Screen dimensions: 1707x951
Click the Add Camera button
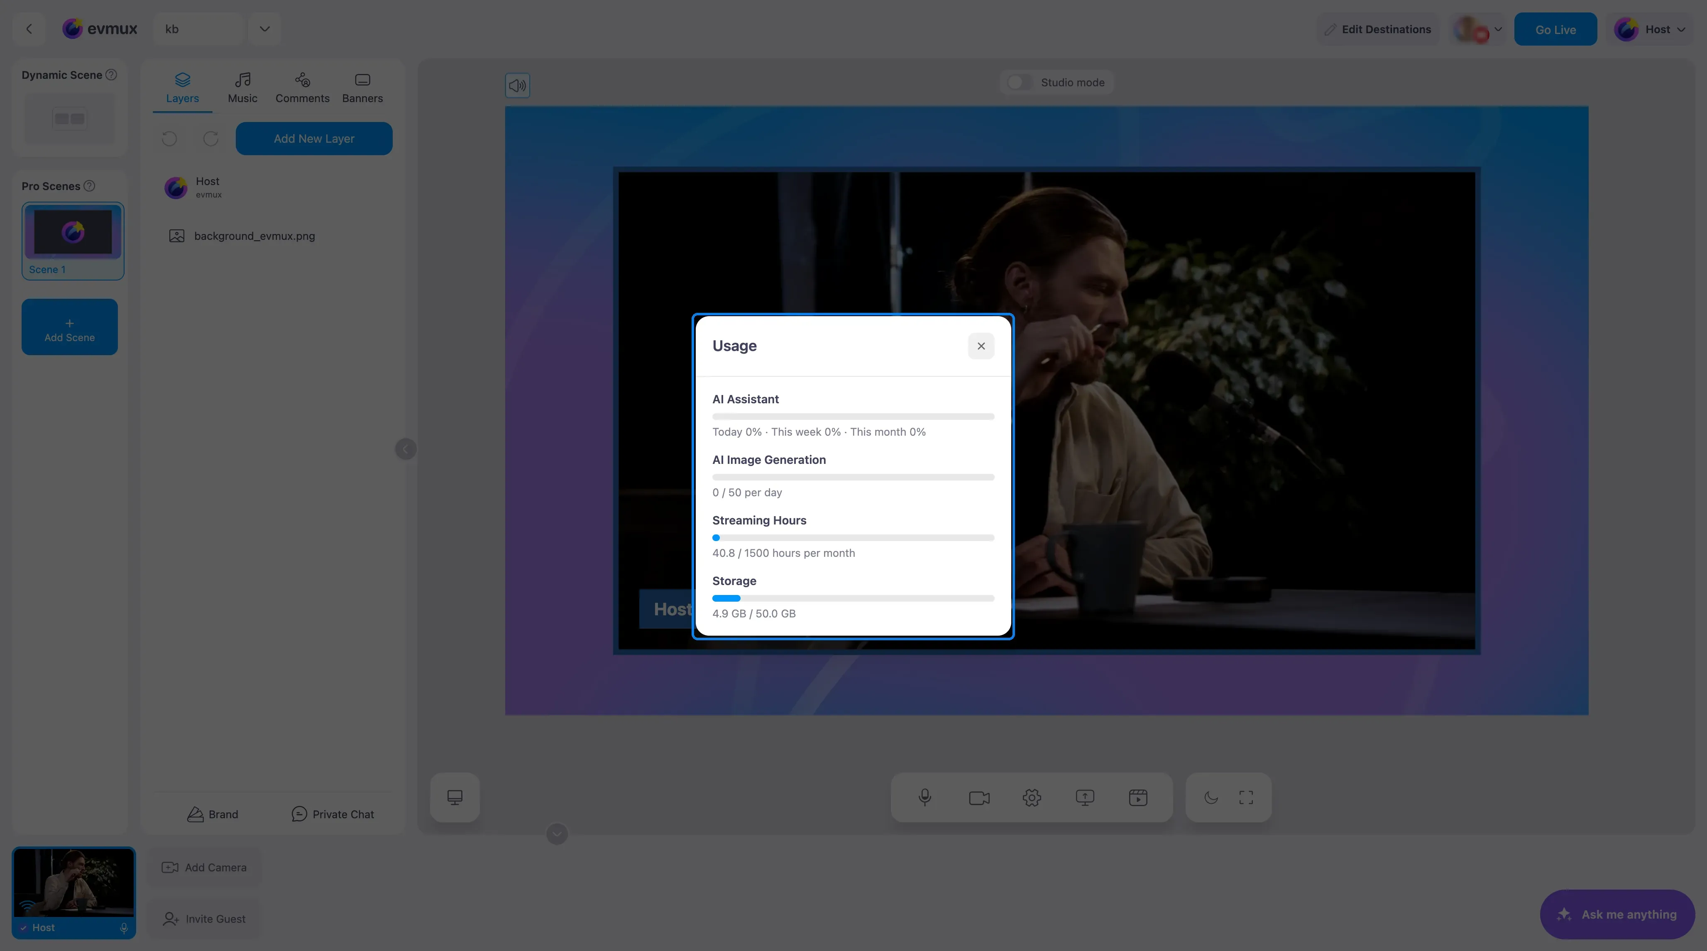205,868
